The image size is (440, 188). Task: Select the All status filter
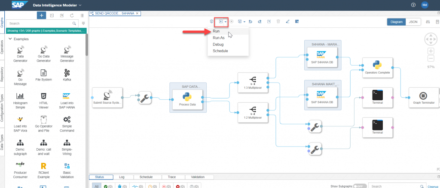tap(97, 186)
